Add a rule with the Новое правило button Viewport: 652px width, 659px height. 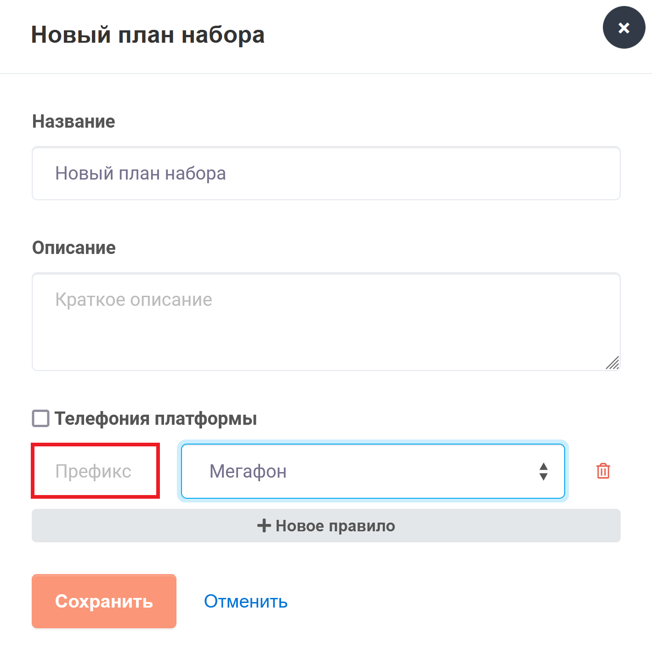click(326, 526)
